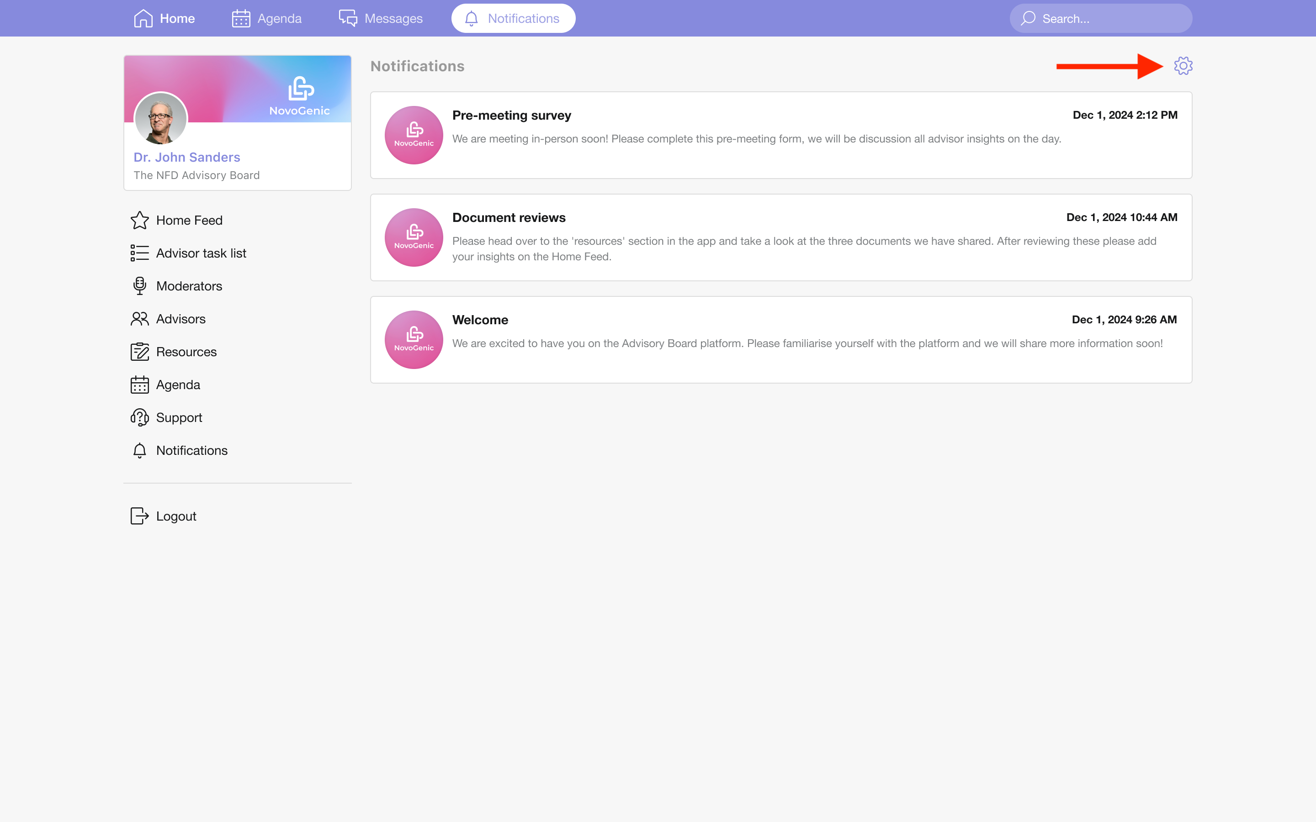Click the Welcome notification description text
The height and width of the screenshot is (822, 1316).
coord(807,343)
